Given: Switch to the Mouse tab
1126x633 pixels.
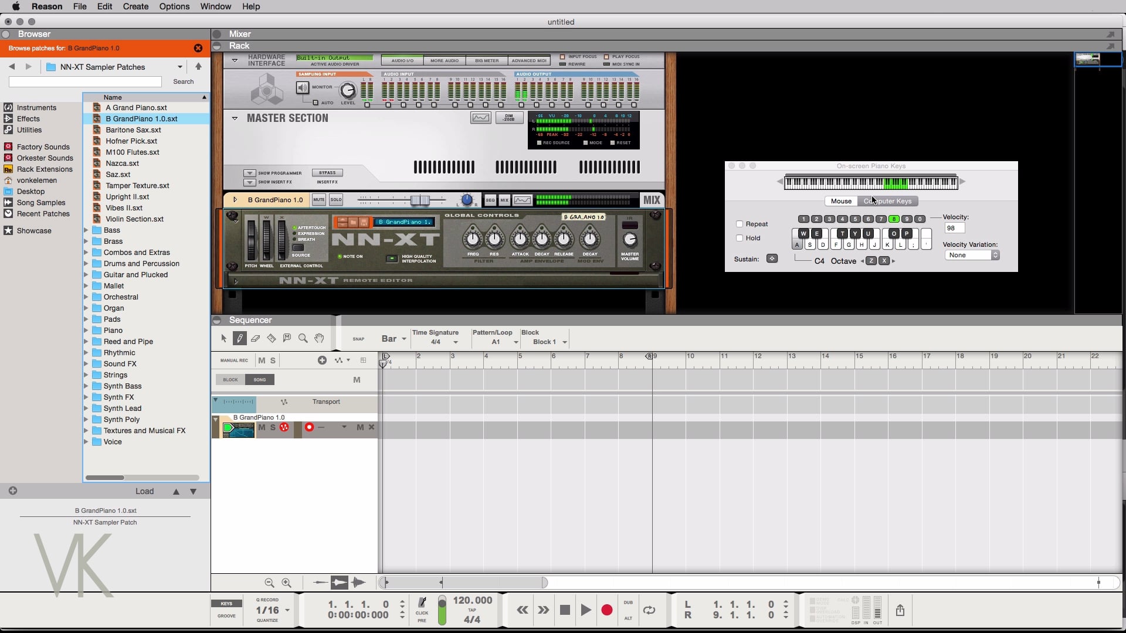Looking at the screenshot, I should pyautogui.click(x=841, y=201).
